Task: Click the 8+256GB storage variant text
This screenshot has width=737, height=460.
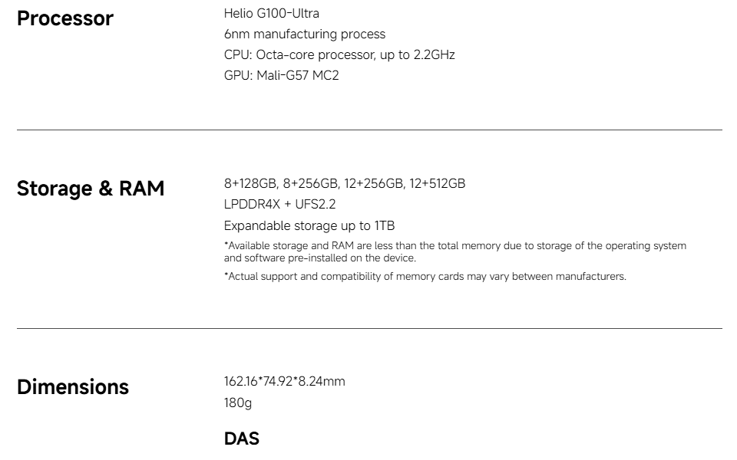Action: coord(310,183)
